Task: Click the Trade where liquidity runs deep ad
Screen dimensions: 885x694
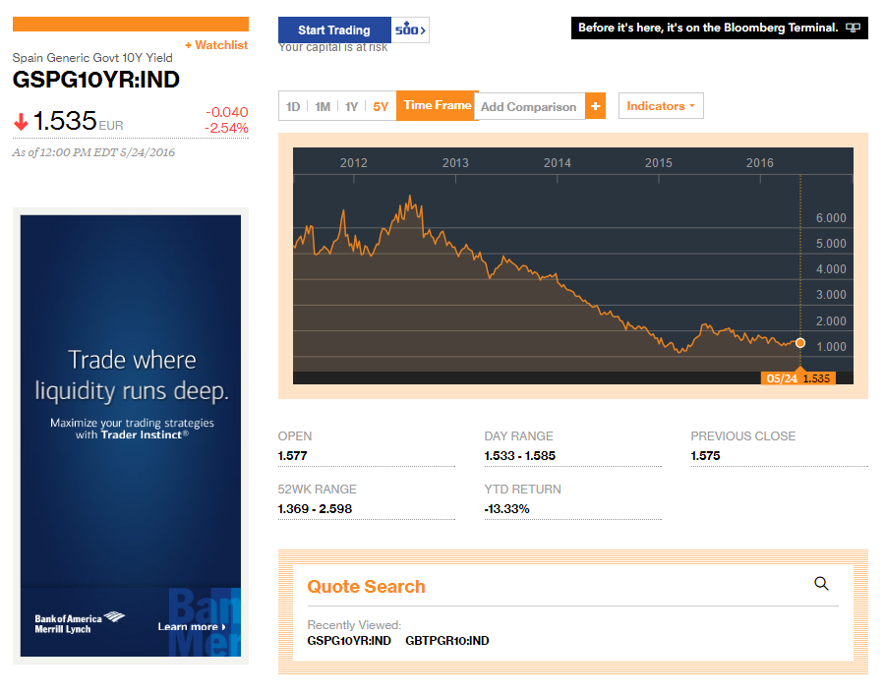Action: tap(131, 435)
